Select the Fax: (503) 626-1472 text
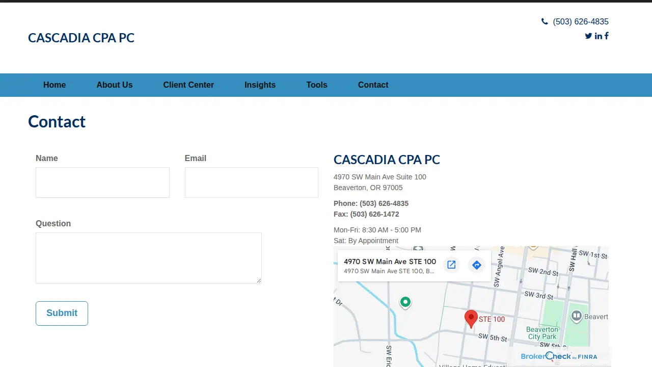 tap(366, 214)
